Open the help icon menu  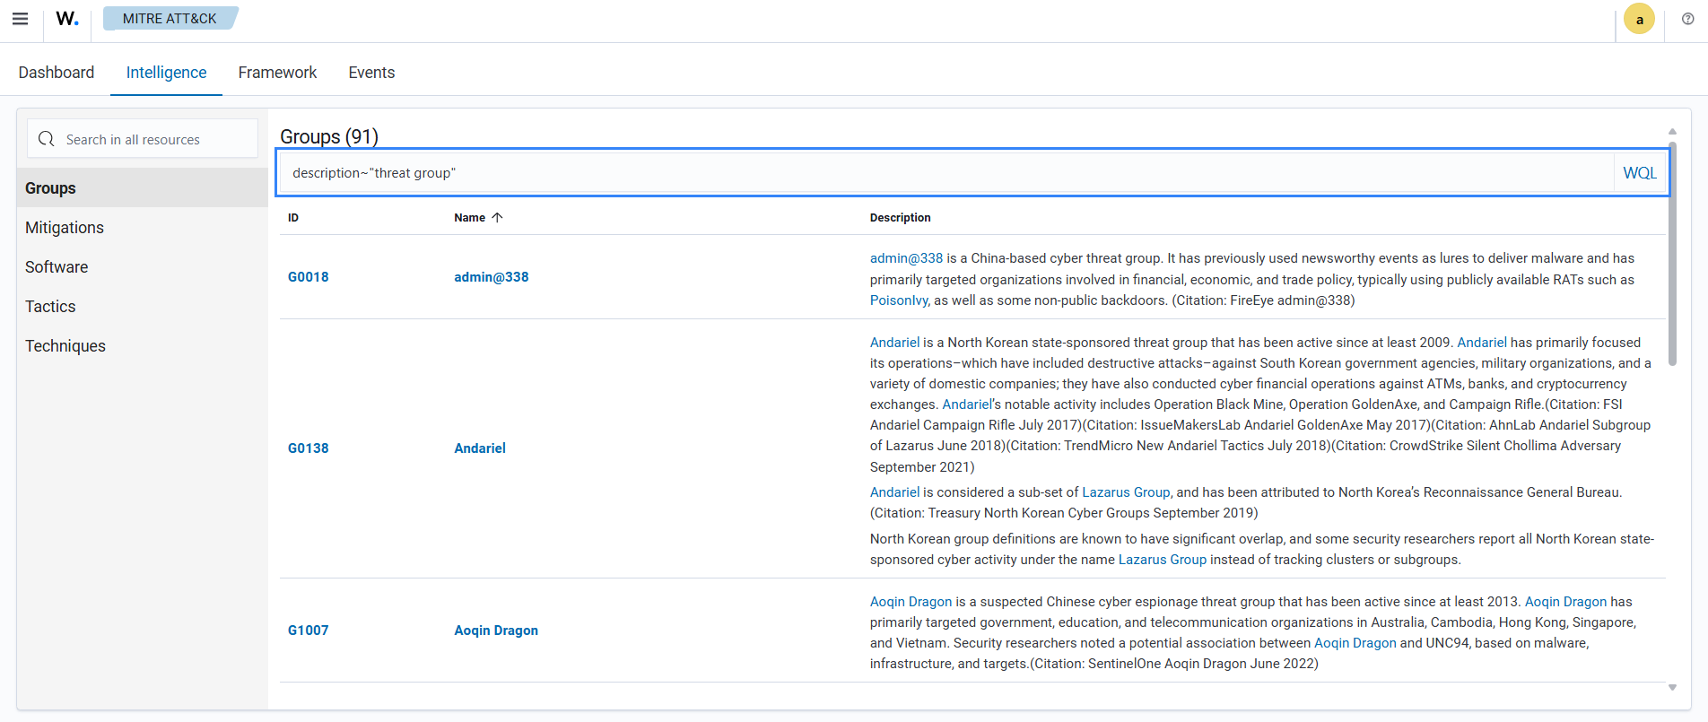(1687, 20)
